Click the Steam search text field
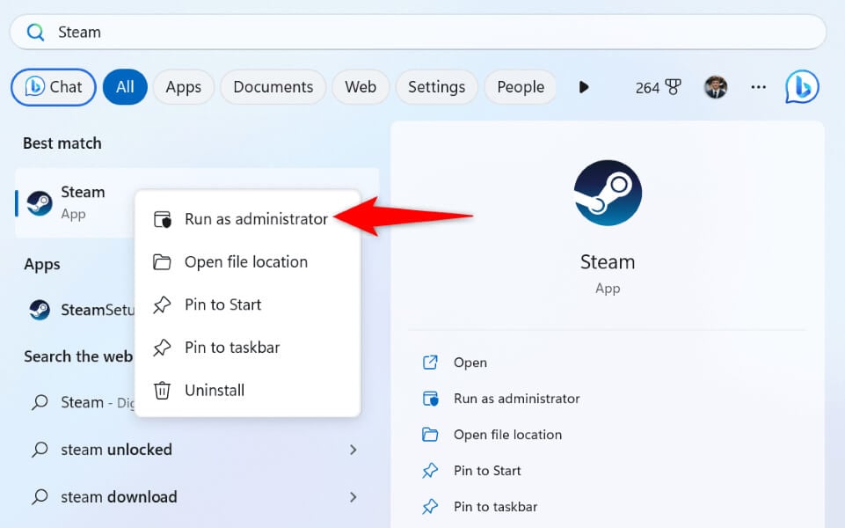The width and height of the screenshot is (845, 528). pyautogui.click(x=418, y=33)
